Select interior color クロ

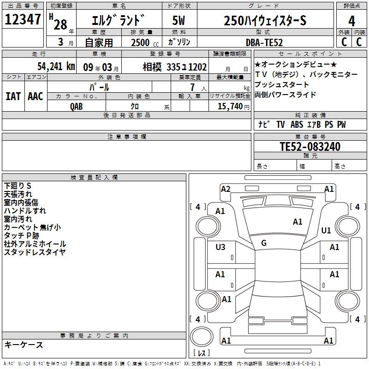click(135, 107)
